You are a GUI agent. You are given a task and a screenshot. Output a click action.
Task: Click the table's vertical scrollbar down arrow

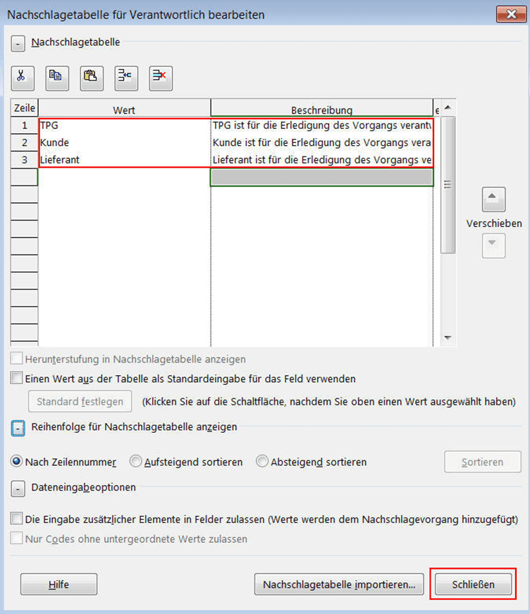(448, 338)
